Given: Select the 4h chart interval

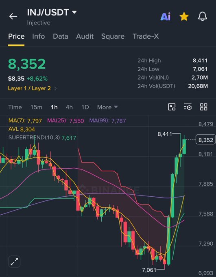Looking at the screenshot, I should pyautogui.click(x=69, y=107).
